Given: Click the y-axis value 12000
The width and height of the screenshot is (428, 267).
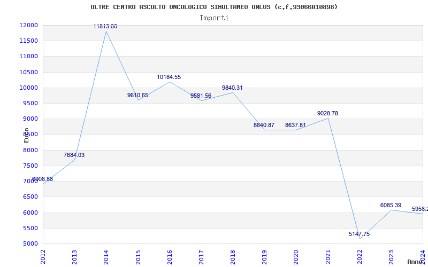Looking at the screenshot, I should click(x=29, y=25).
